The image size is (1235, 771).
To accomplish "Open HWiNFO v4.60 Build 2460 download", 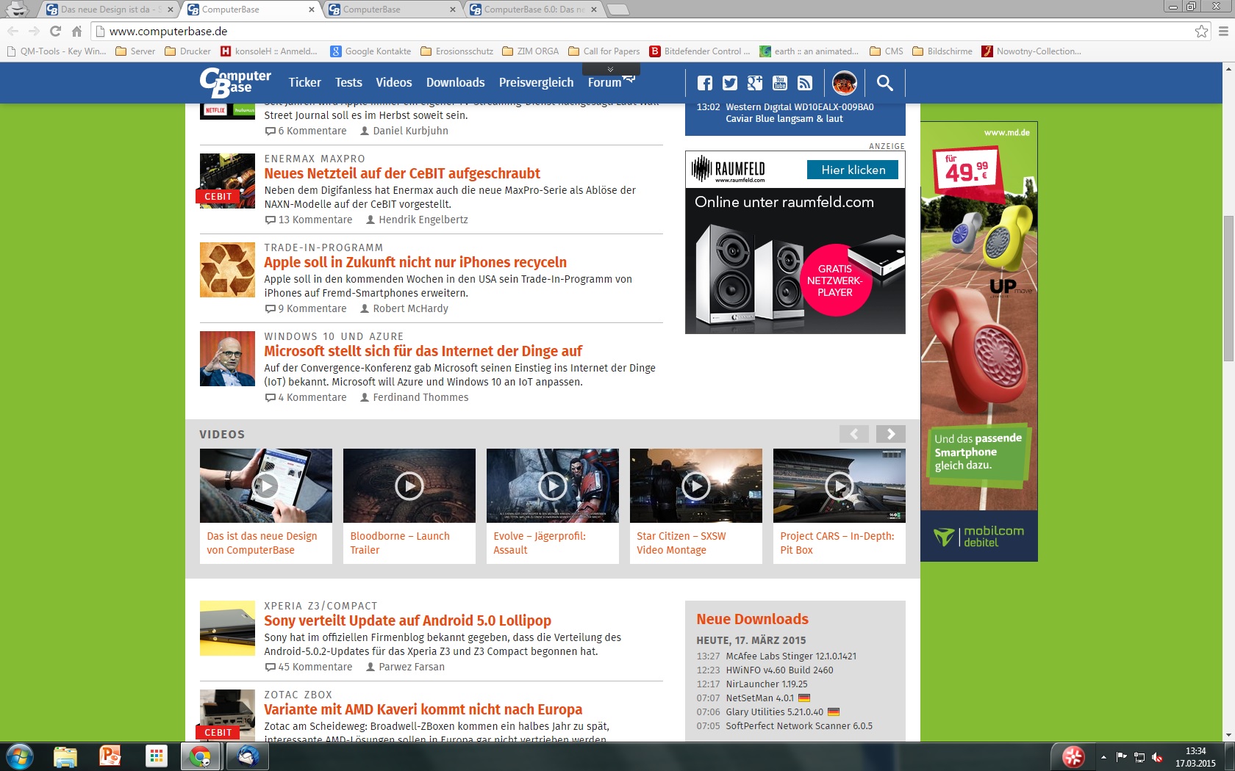I will click(779, 670).
